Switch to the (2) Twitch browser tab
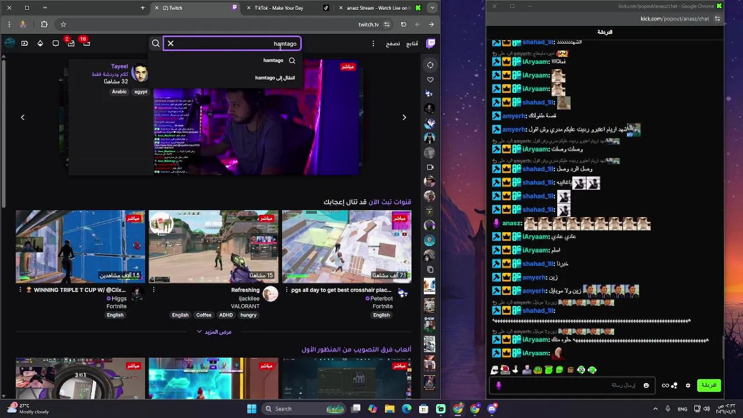This screenshot has width=743, height=418. tap(196, 8)
